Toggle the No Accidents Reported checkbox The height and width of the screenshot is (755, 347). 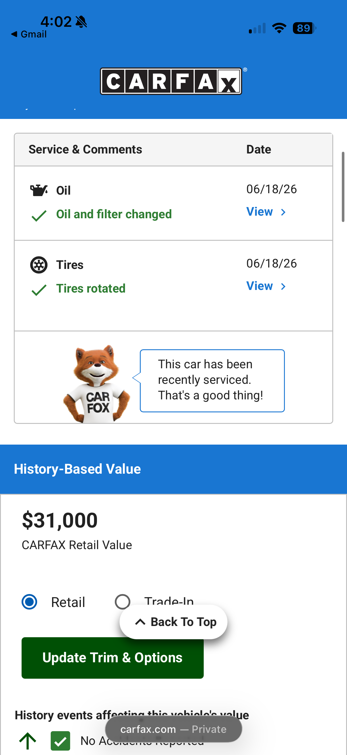[x=60, y=741]
